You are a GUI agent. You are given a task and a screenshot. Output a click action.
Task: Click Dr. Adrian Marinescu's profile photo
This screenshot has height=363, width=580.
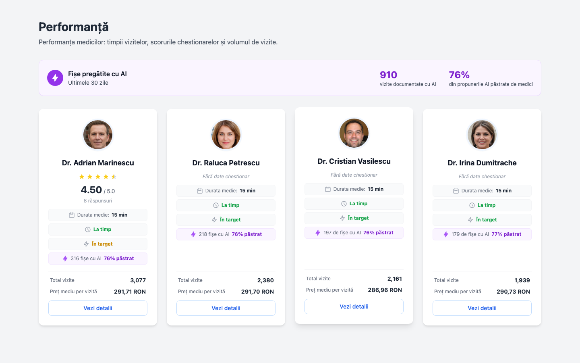tap(98, 135)
